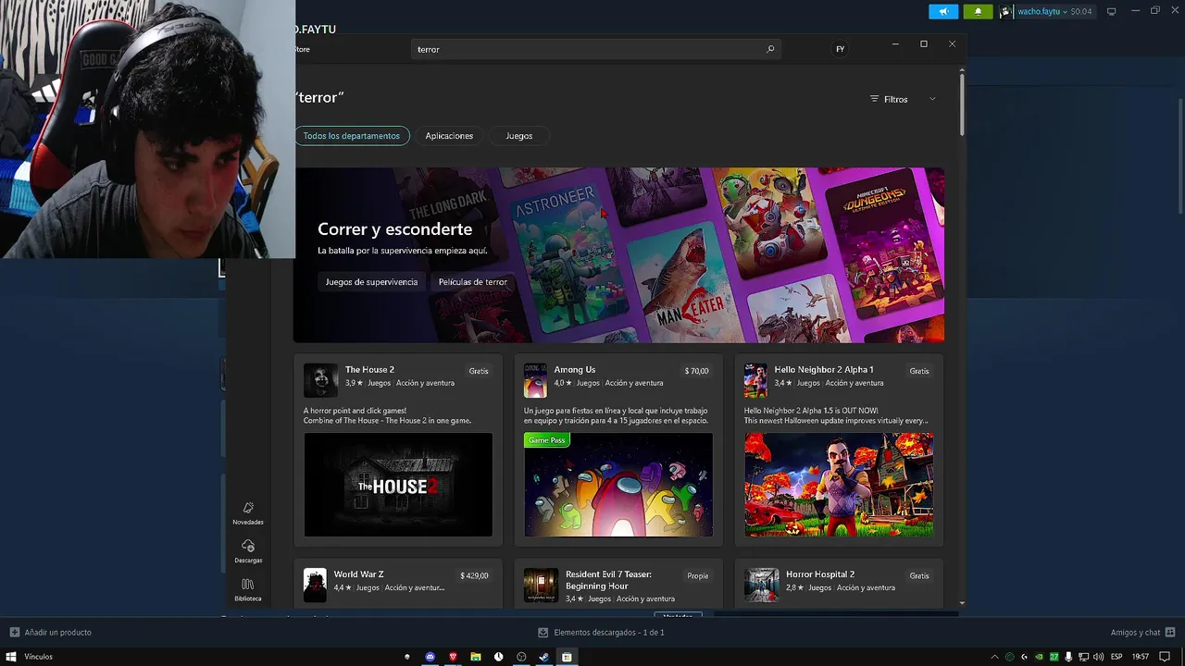Open Novedades in the Store sidebar
This screenshot has height=666, width=1185.
click(248, 513)
